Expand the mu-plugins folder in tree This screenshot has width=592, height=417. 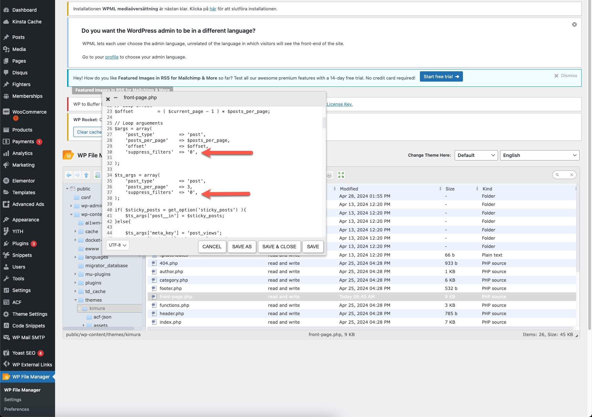tap(75, 274)
